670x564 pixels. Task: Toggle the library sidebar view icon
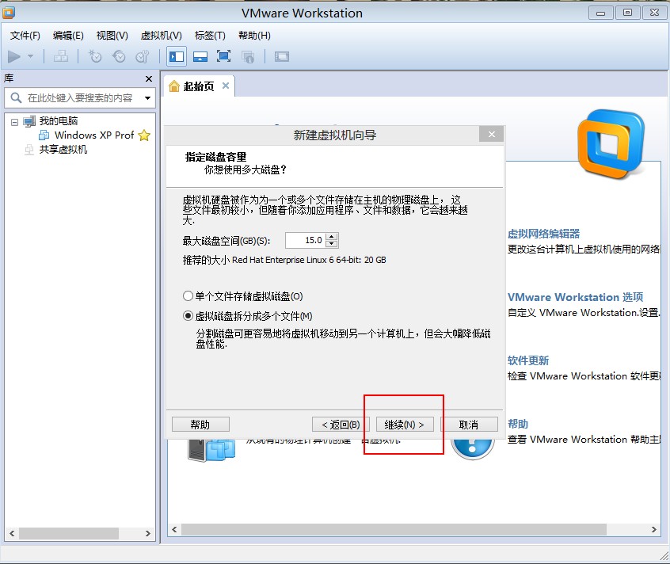pos(177,56)
